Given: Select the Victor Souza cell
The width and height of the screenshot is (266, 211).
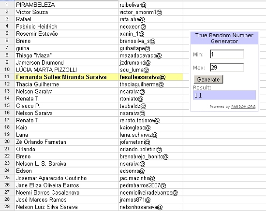Looking at the screenshot, I should pyautogui.click(x=67, y=12).
